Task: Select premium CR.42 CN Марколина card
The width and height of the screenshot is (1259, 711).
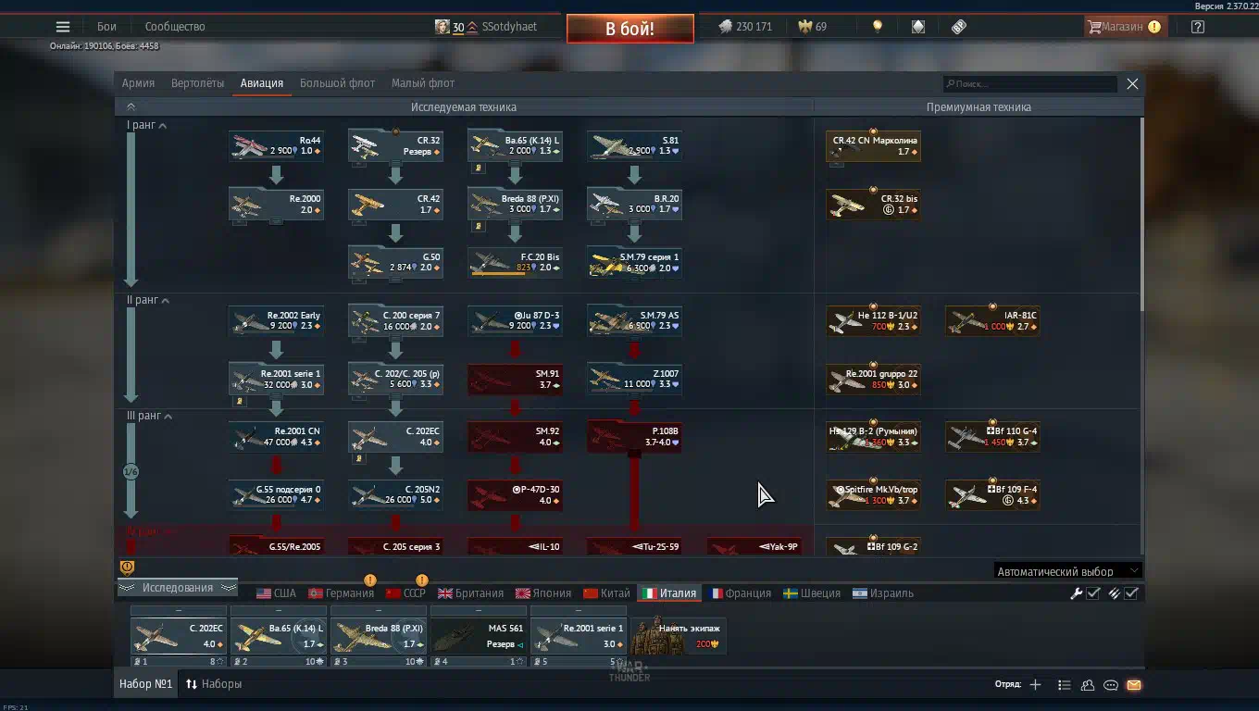Action: pyautogui.click(x=873, y=146)
